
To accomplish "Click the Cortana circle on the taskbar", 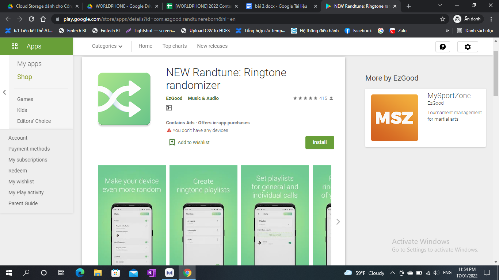I will [44, 273].
